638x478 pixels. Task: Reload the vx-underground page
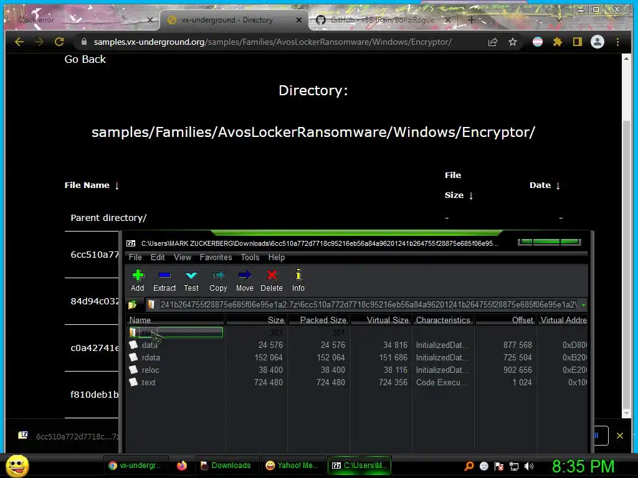coord(59,42)
